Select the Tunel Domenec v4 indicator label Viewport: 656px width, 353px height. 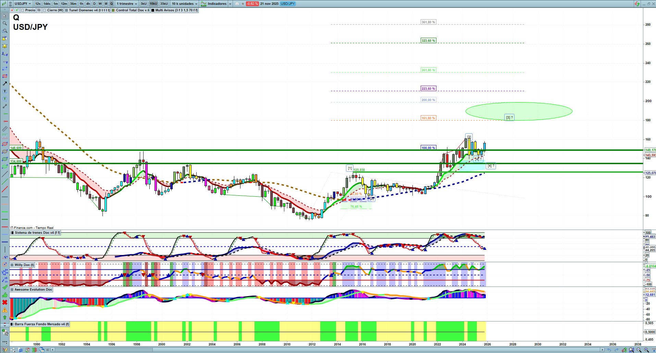point(89,10)
